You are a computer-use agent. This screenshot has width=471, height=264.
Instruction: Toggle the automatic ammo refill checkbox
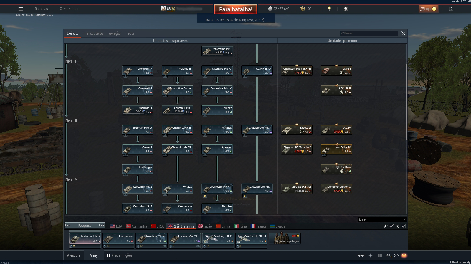[x=404, y=226]
